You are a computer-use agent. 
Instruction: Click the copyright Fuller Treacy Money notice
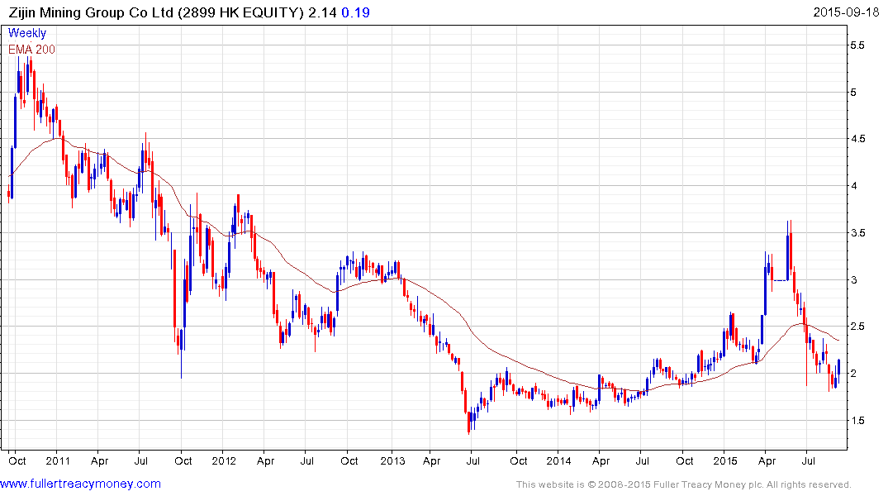(684, 484)
